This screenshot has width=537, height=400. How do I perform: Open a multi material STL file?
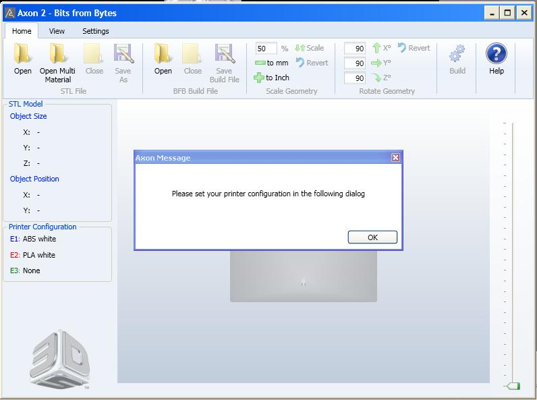click(x=57, y=63)
